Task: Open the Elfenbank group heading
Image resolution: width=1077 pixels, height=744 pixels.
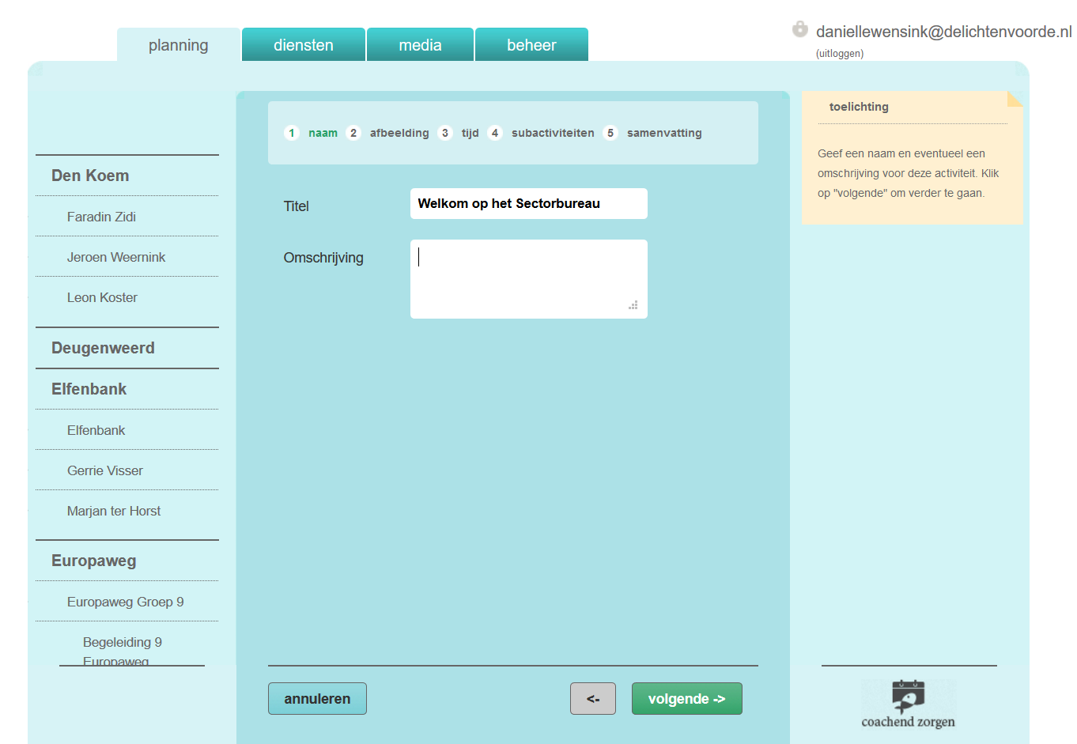Action: click(89, 389)
